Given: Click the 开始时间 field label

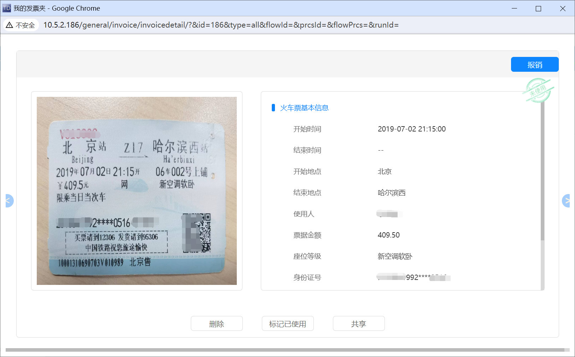Looking at the screenshot, I should (307, 129).
